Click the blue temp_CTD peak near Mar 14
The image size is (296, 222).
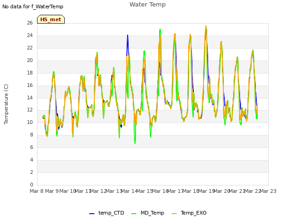pos(128,36)
